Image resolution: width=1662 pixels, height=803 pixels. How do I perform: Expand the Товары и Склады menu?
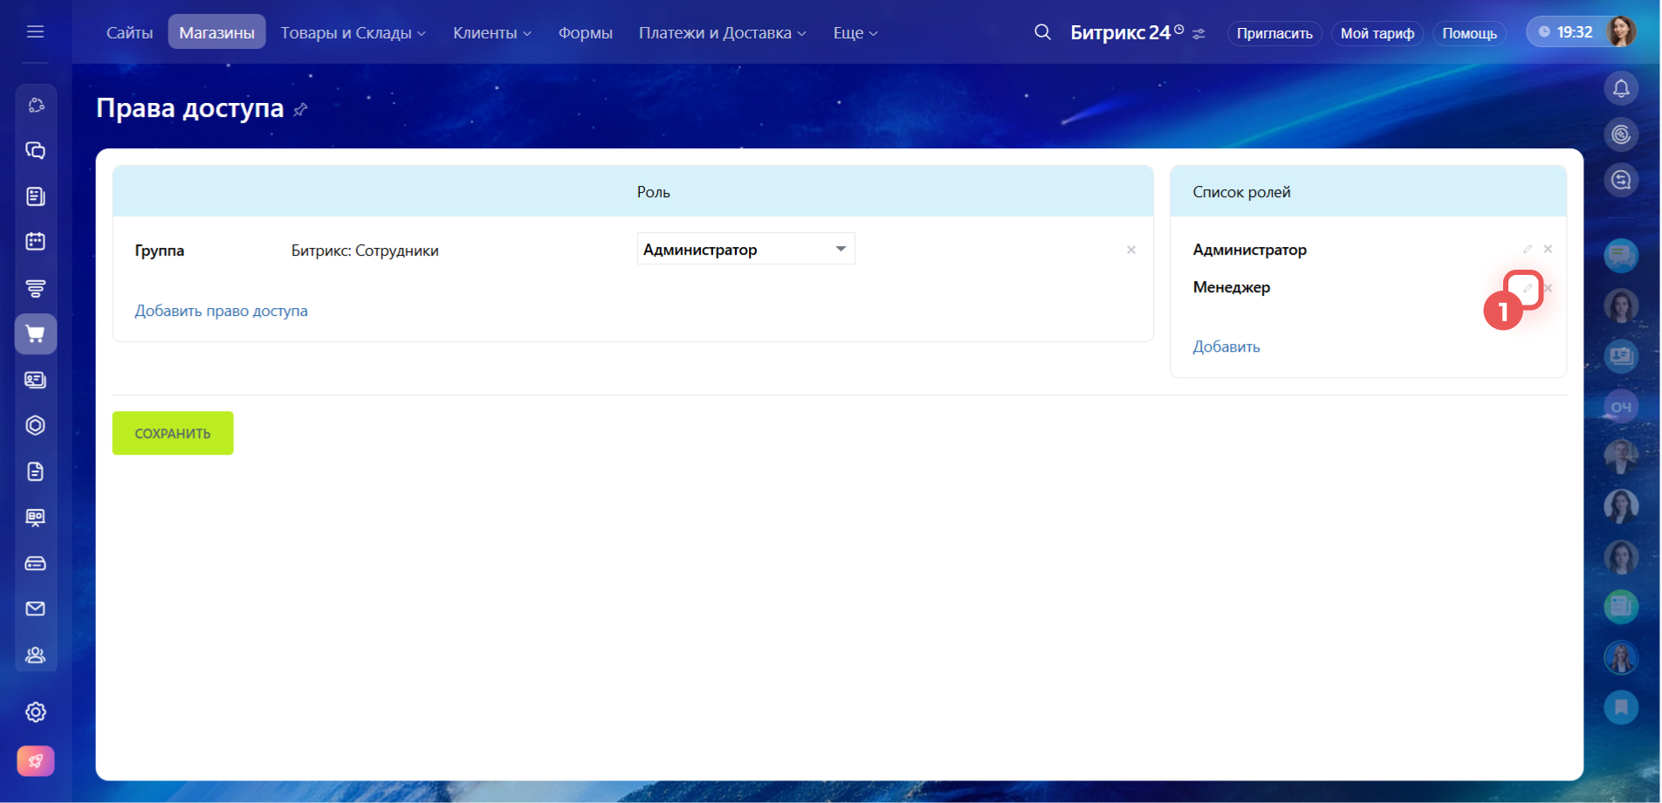tap(353, 33)
